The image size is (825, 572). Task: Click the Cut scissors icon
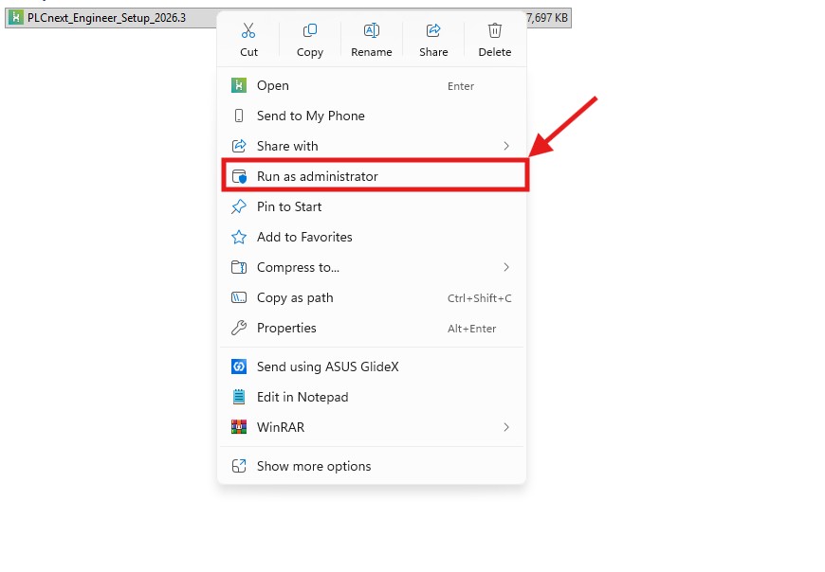(x=248, y=30)
